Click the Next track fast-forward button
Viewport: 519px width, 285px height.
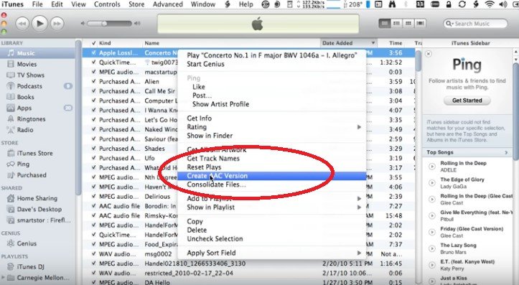coord(57,24)
